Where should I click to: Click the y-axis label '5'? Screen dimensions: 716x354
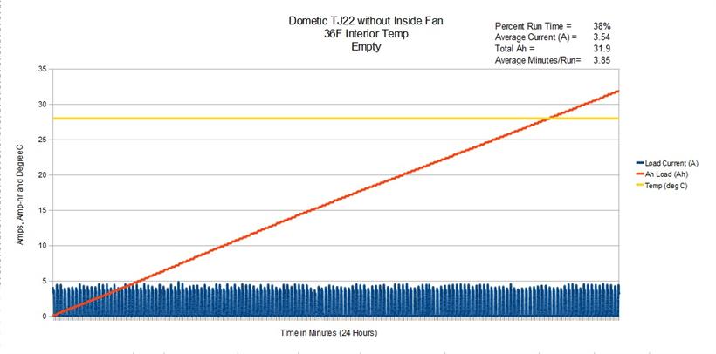pyautogui.click(x=45, y=281)
